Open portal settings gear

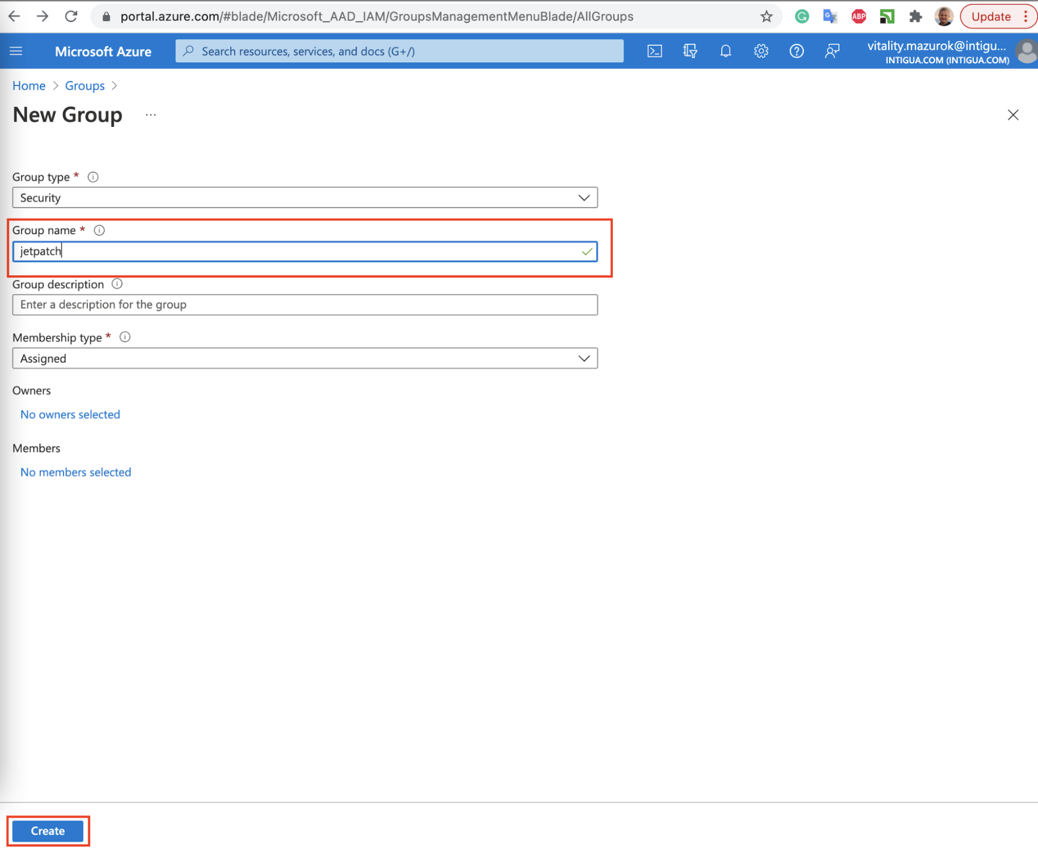click(761, 51)
